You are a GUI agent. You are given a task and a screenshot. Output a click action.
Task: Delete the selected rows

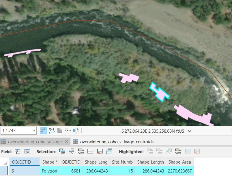coord(100,151)
